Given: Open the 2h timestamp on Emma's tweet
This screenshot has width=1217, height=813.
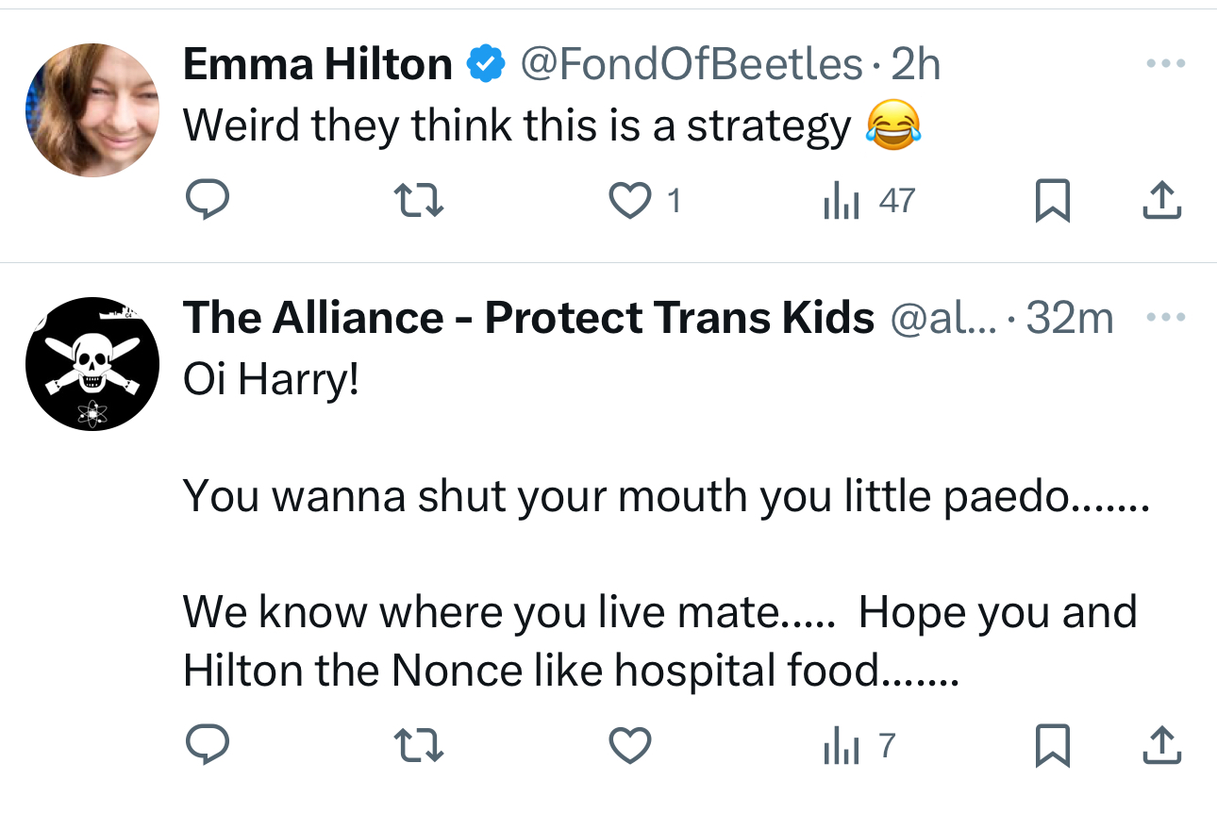Looking at the screenshot, I should (915, 64).
